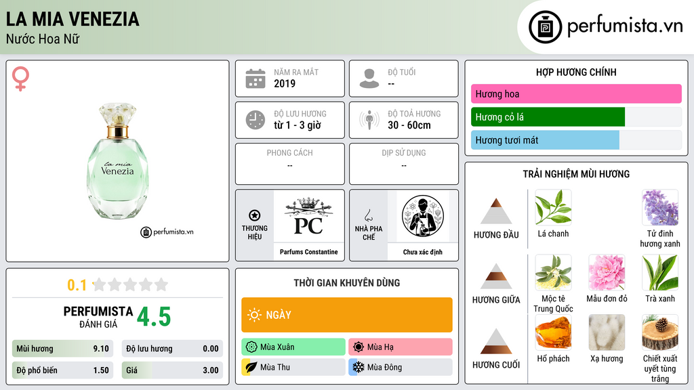Click the longevity value từ 1 - 3 giờ

298,125
